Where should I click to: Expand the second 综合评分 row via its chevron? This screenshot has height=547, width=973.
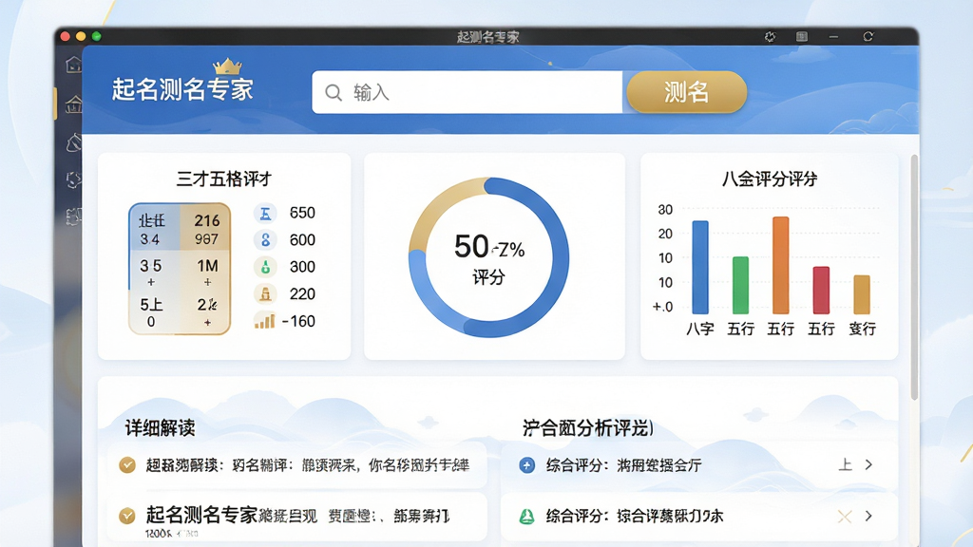[x=868, y=516]
